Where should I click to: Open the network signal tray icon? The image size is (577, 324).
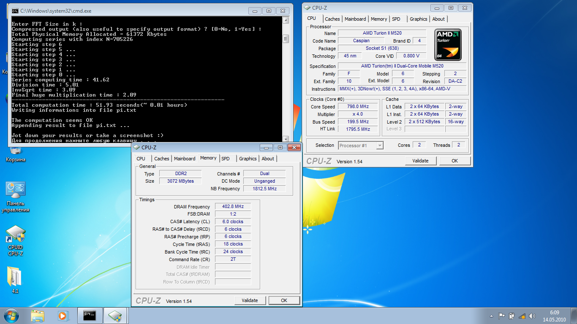pyautogui.click(x=523, y=316)
